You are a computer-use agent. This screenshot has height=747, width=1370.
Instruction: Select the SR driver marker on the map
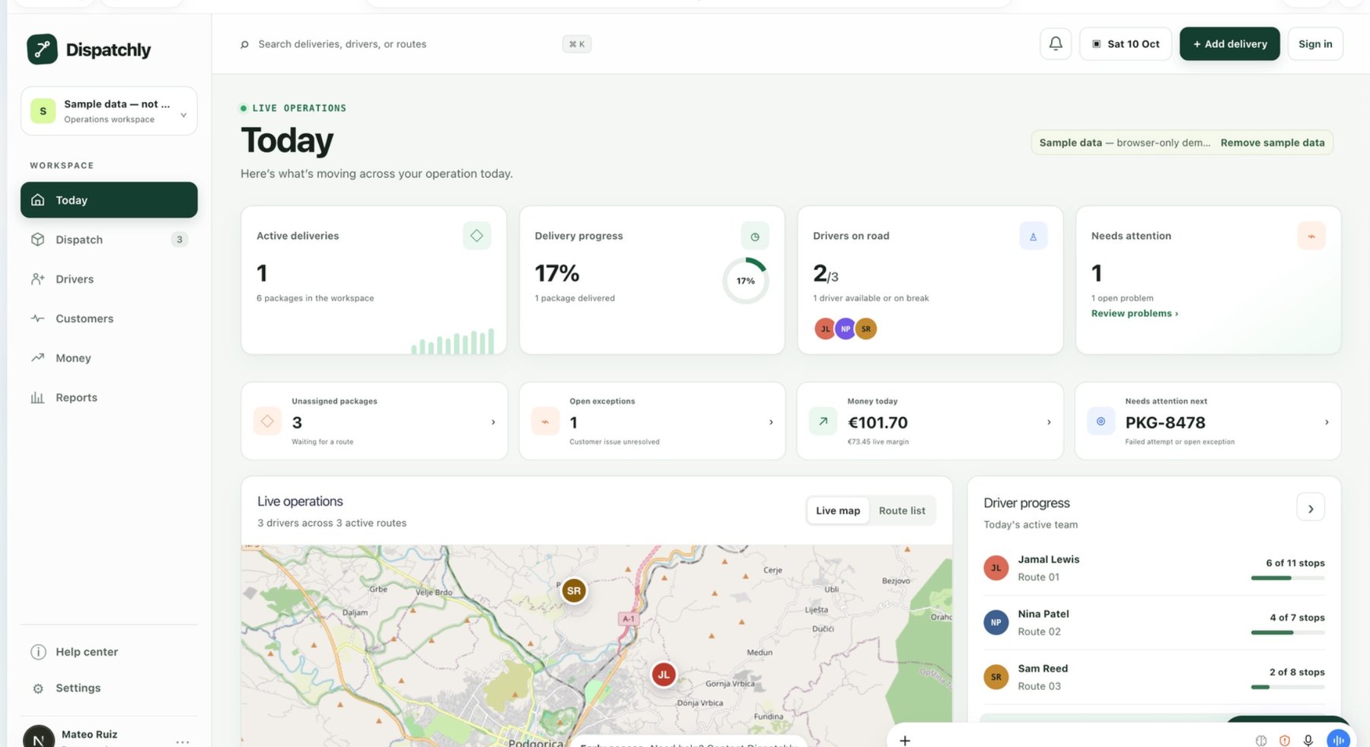(574, 590)
